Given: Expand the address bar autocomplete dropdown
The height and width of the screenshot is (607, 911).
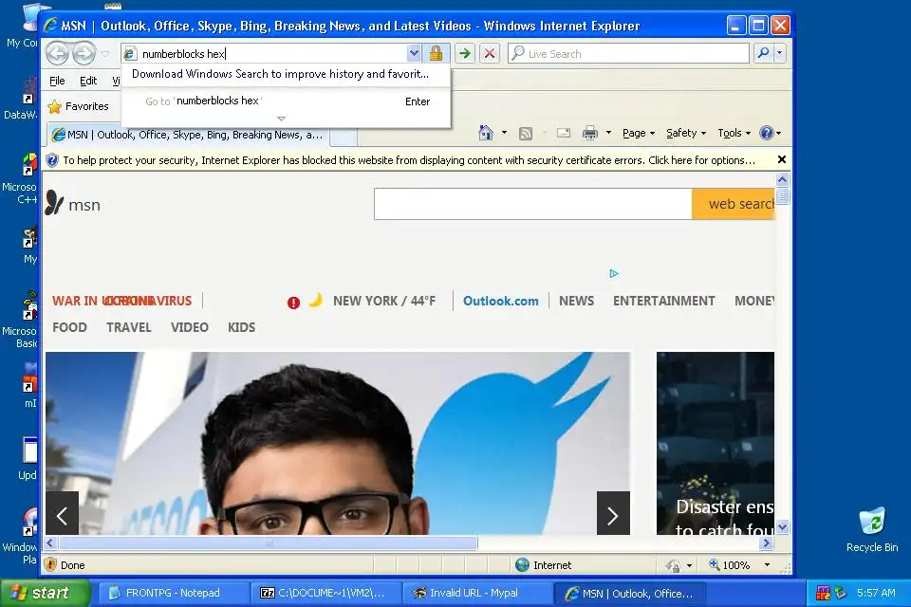Looking at the screenshot, I should [x=414, y=53].
